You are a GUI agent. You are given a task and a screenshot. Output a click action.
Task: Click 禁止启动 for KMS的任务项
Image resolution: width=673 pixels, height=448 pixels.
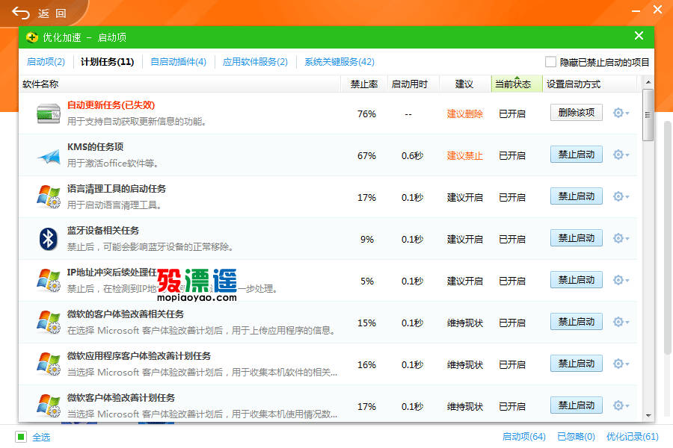[x=577, y=155]
